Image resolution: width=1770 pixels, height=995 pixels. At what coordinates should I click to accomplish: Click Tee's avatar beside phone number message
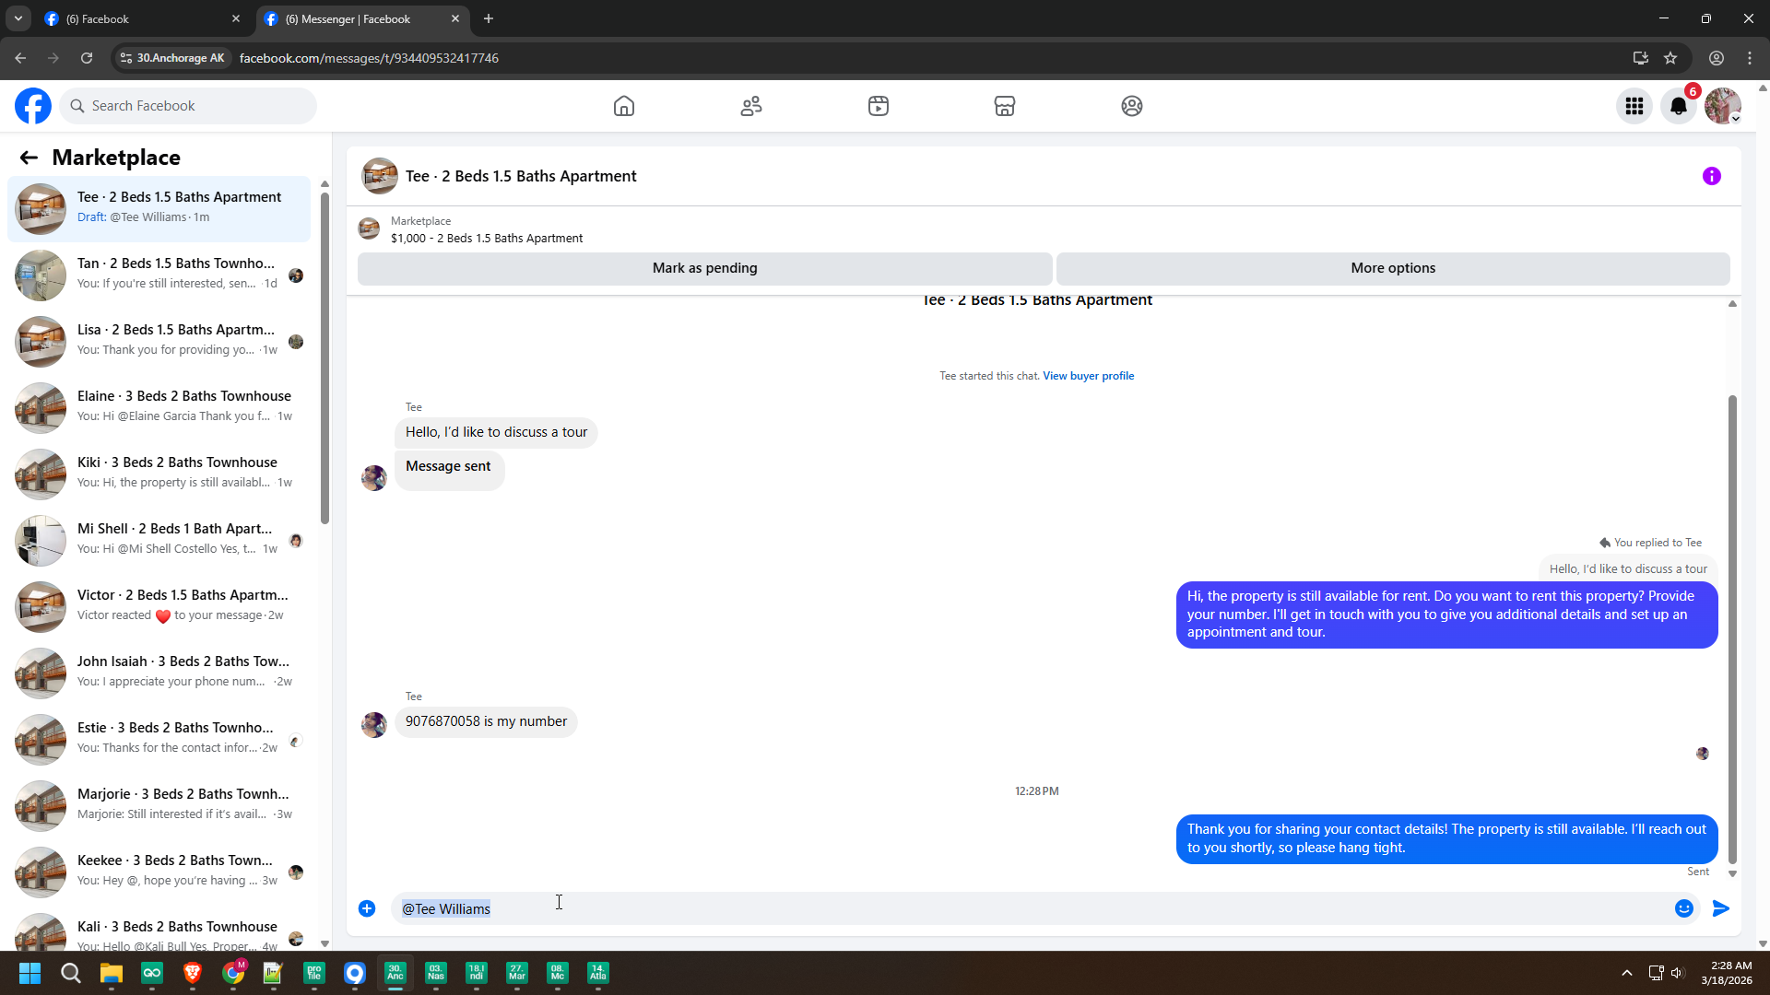pyautogui.click(x=374, y=725)
